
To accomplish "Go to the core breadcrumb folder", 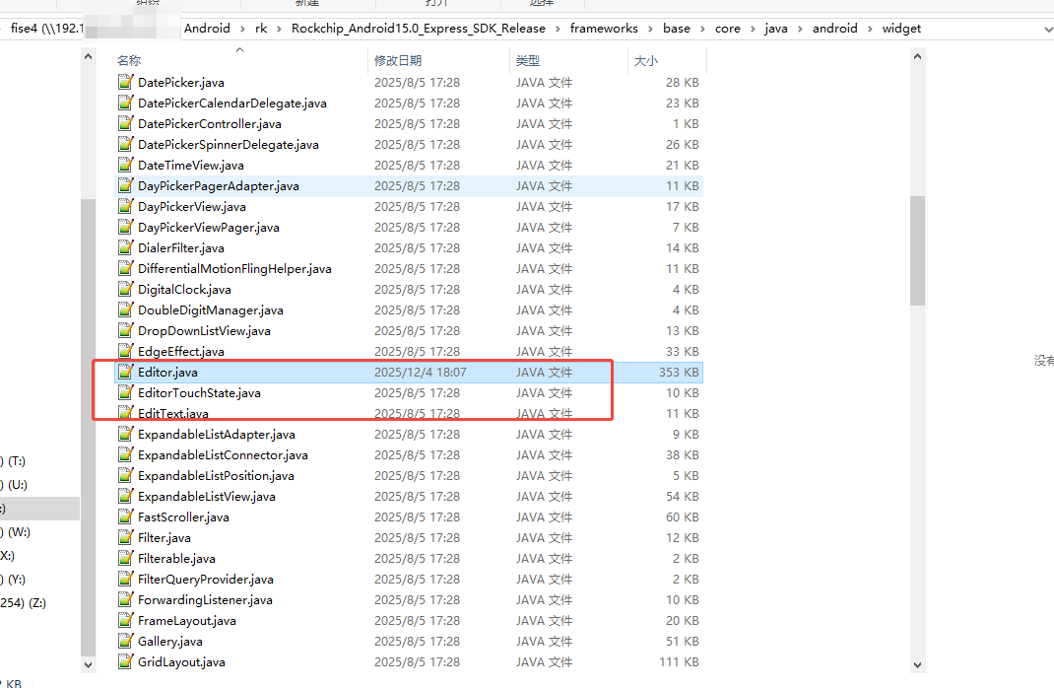I will click(x=727, y=29).
